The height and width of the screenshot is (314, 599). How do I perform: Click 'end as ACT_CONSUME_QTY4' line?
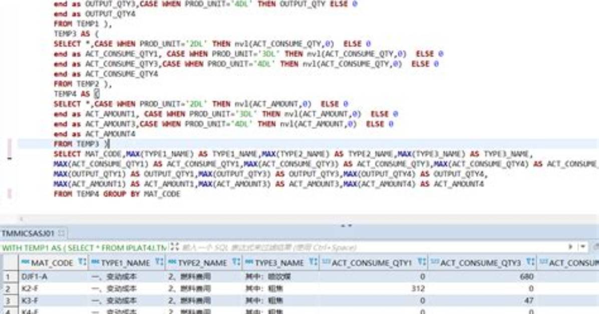click(x=106, y=74)
